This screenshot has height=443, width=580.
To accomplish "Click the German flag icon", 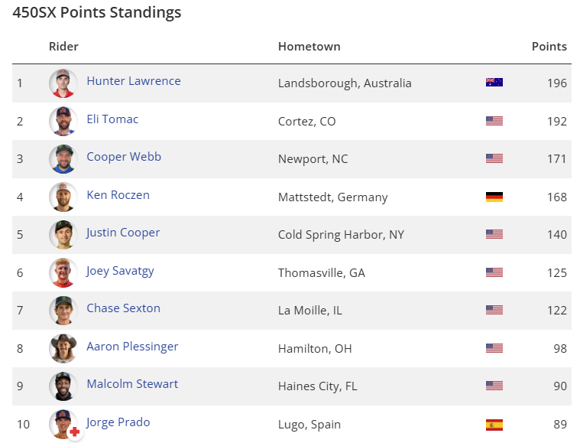I will pyautogui.click(x=494, y=197).
